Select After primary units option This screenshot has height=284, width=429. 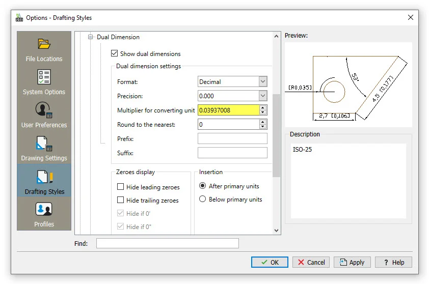coord(203,186)
